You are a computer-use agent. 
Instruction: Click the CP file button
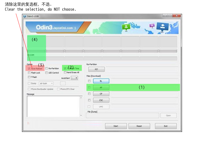[101, 94]
